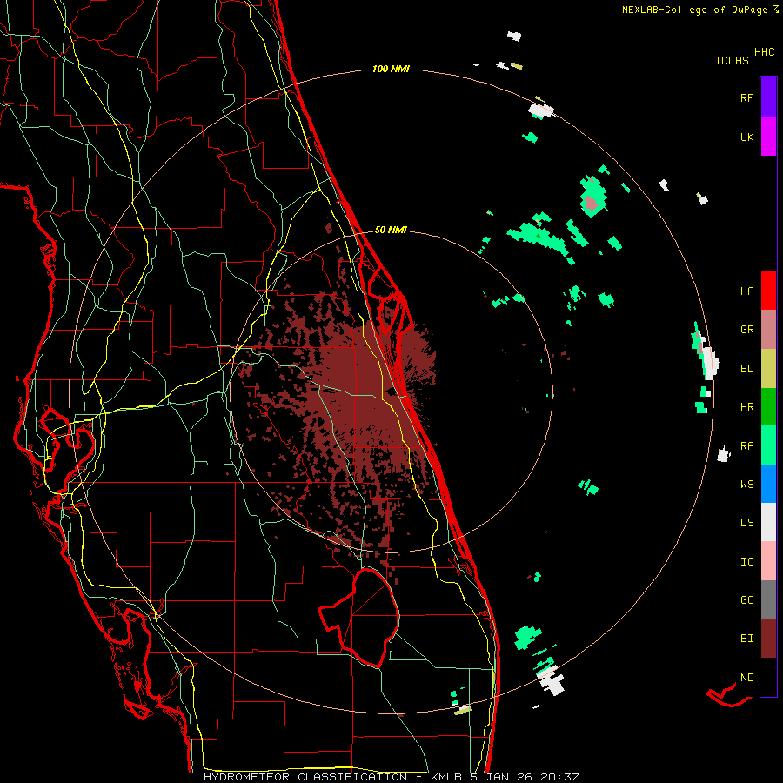Click the 'IC' legend label

(x=746, y=562)
